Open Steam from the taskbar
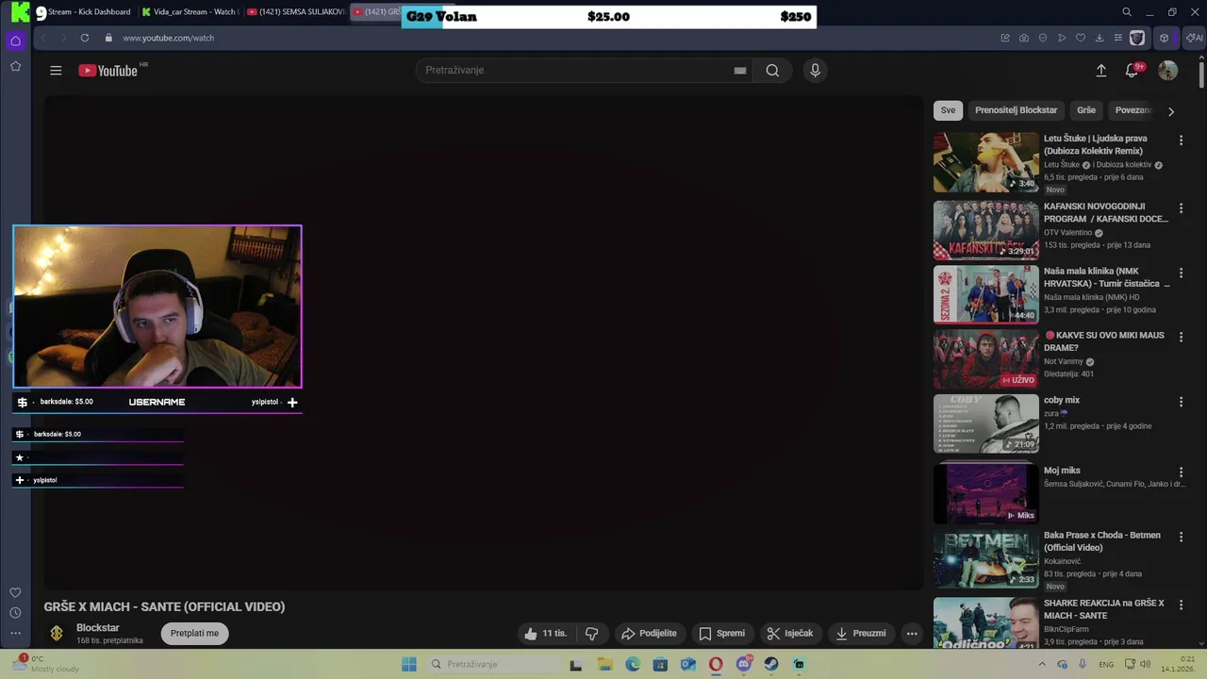 click(x=771, y=664)
